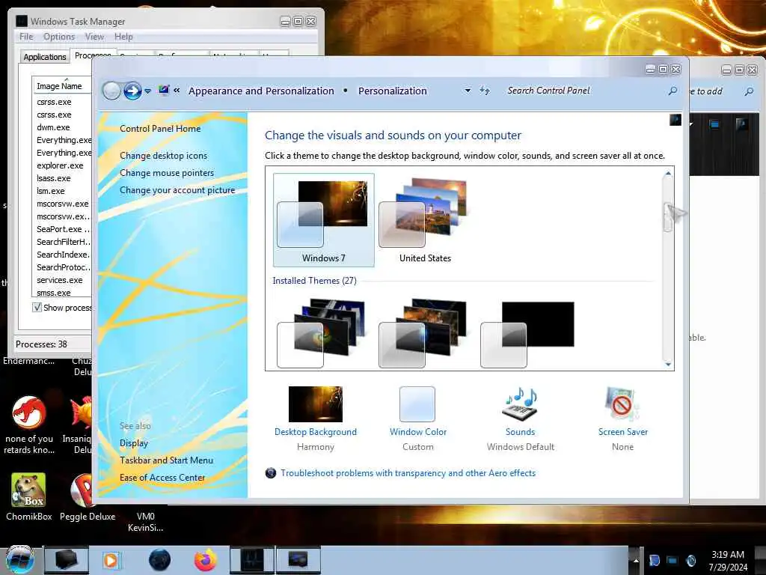This screenshot has height=575, width=766.
Task: Click the magnifier icon in Search Control Panel
Action: (x=672, y=91)
